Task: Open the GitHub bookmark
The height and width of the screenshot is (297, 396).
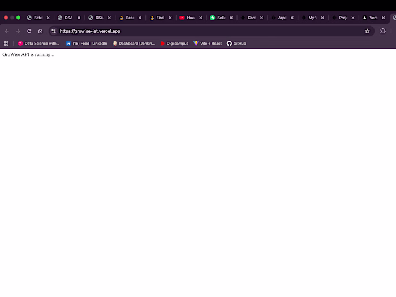Action: (236, 44)
